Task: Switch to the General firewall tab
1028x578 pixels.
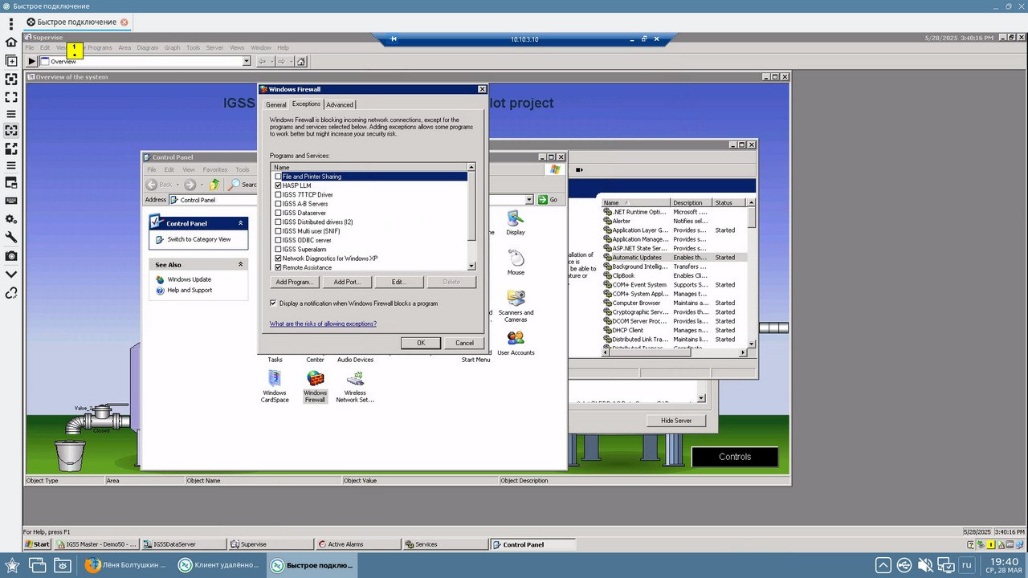Action: point(276,104)
